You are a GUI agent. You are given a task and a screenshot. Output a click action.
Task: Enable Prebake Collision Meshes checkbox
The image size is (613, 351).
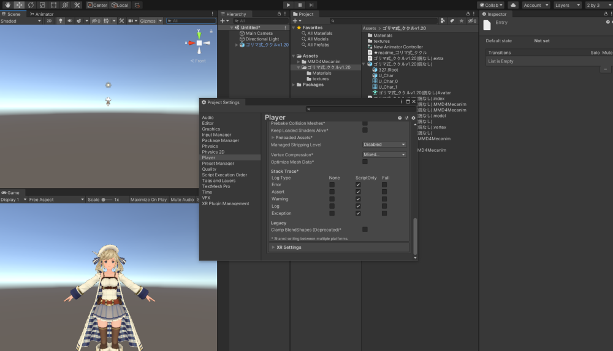coord(365,123)
